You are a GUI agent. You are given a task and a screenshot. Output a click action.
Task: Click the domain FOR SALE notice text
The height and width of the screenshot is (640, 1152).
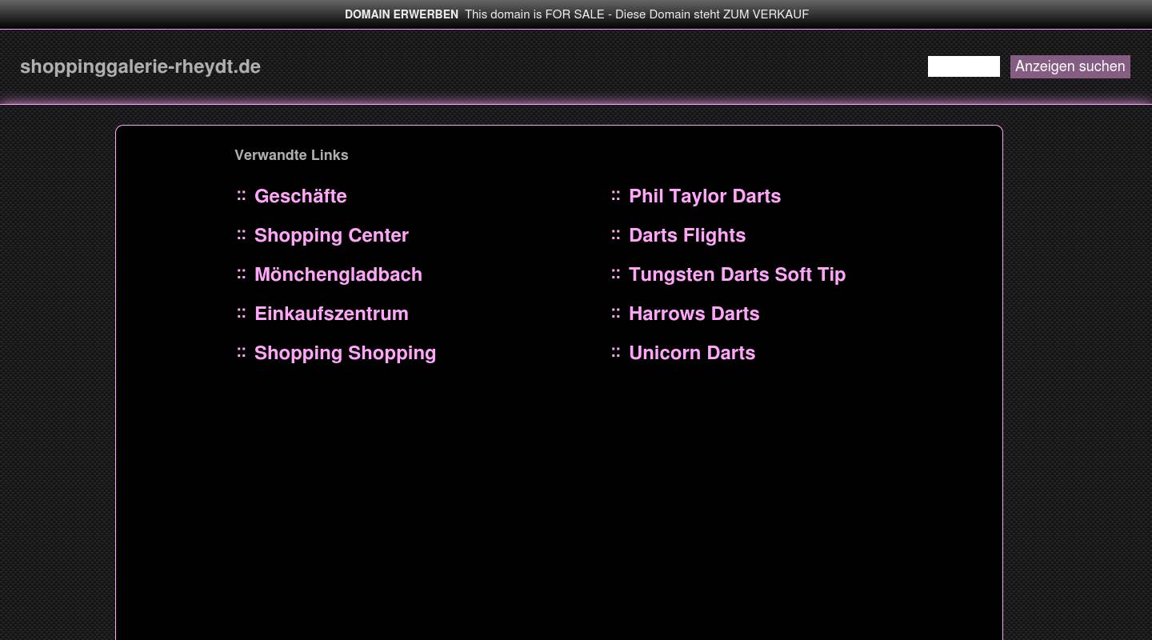(637, 14)
